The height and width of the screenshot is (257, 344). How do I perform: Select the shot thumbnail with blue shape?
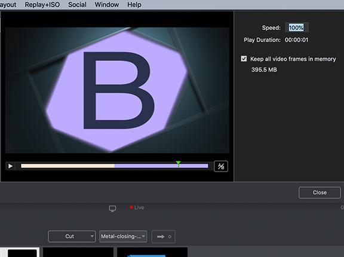click(x=152, y=252)
